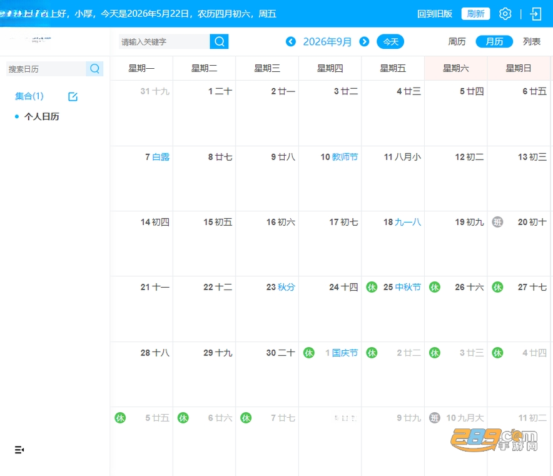
Task: Click the calendar search magnifier in the sidebar
Action: pos(94,69)
